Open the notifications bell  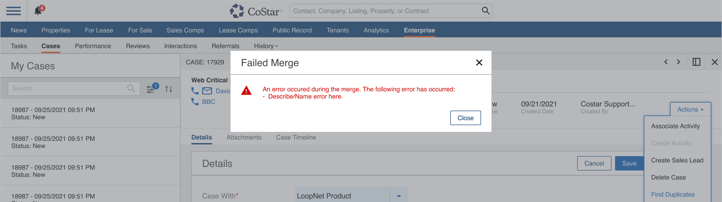[38, 11]
